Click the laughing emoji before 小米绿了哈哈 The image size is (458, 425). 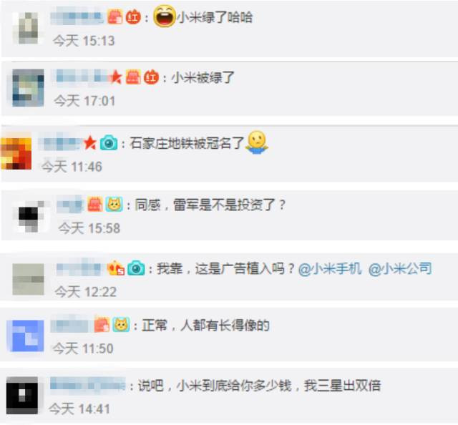[x=165, y=16]
